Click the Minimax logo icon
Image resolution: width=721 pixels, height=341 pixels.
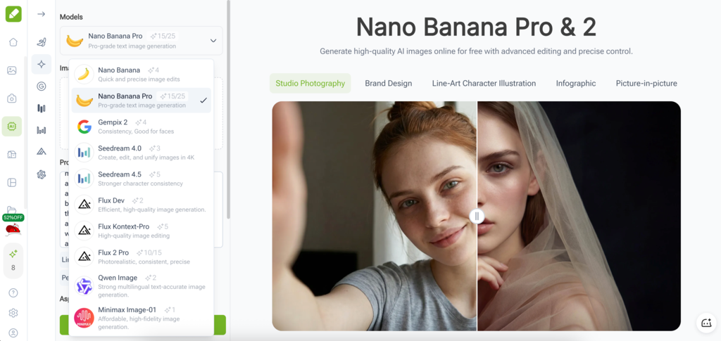tap(84, 318)
